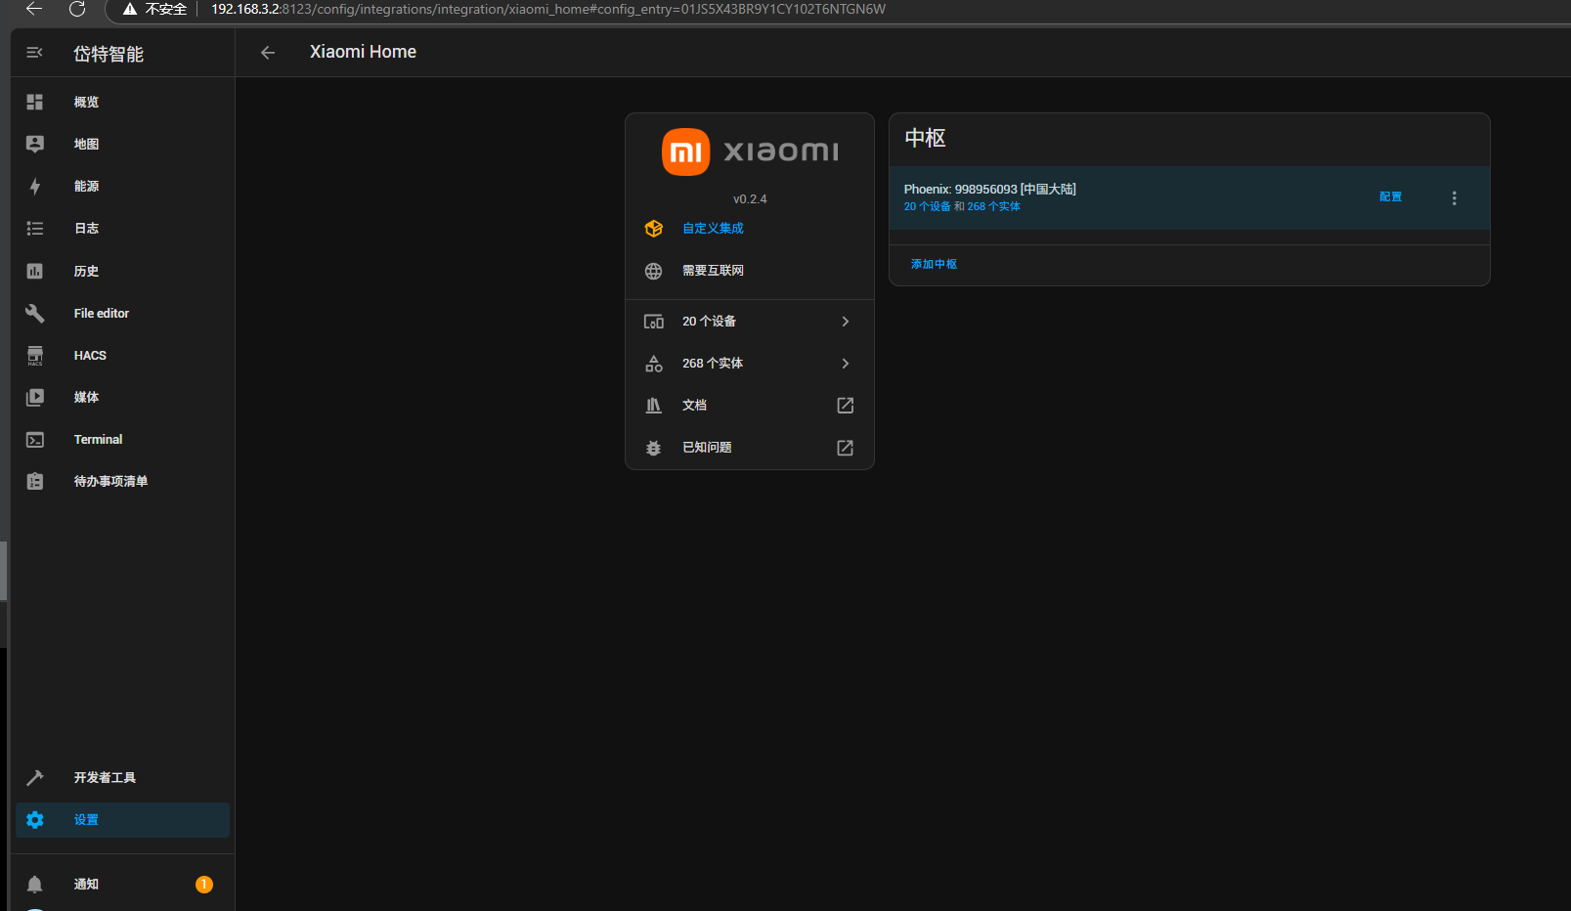The image size is (1571, 911).
Task: Open 日志 logbook in the sidebar
Action: [x=86, y=229]
